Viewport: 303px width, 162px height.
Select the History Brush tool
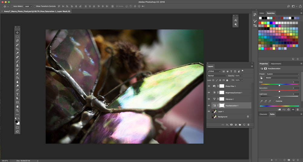tap(17, 70)
